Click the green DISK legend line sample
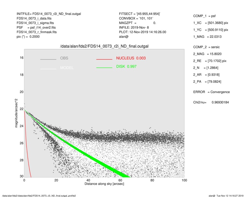The height and width of the screenshot is (197, 246). 104,68
